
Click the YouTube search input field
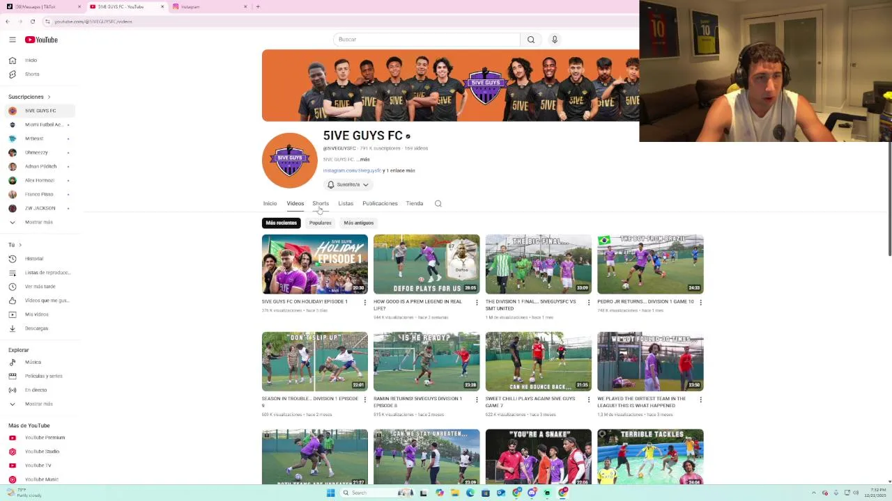426,40
